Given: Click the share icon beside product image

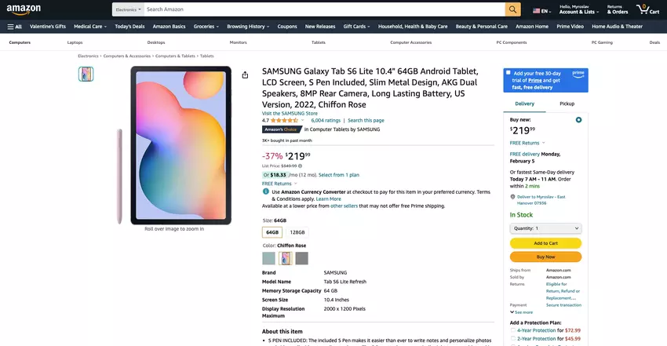Looking at the screenshot, I should coord(245,75).
